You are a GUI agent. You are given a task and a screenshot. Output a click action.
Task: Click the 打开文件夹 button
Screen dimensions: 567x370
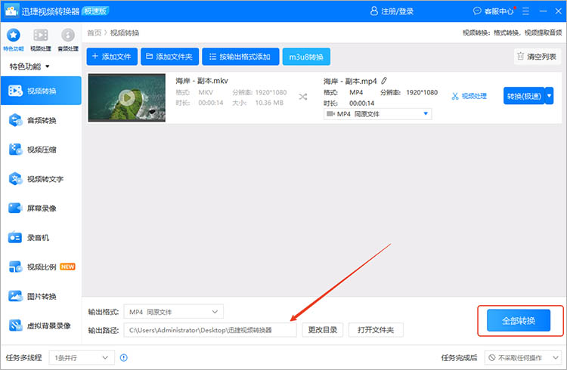[376, 330]
